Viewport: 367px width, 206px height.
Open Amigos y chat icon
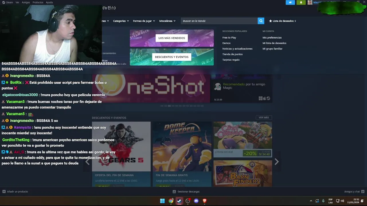pyautogui.click(x=363, y=191)
